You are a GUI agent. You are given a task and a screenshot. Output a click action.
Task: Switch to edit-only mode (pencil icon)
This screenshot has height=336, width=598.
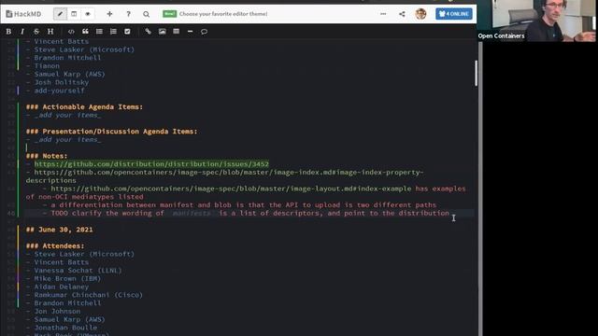pyautogui.click(x=60, y=14)
